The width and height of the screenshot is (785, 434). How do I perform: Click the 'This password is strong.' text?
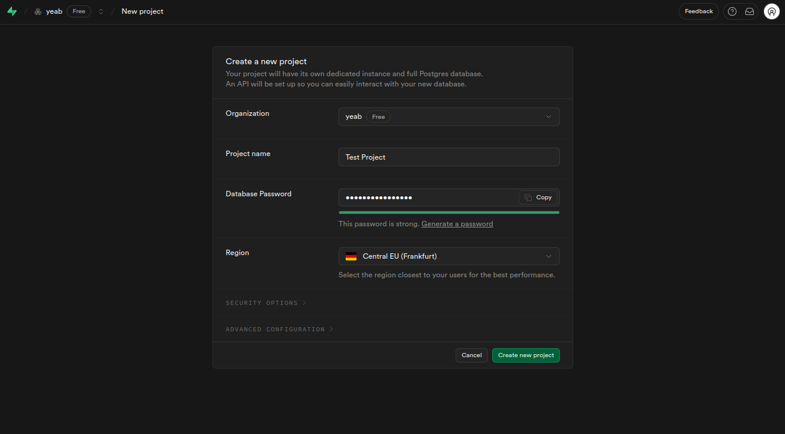coord(379,224)
